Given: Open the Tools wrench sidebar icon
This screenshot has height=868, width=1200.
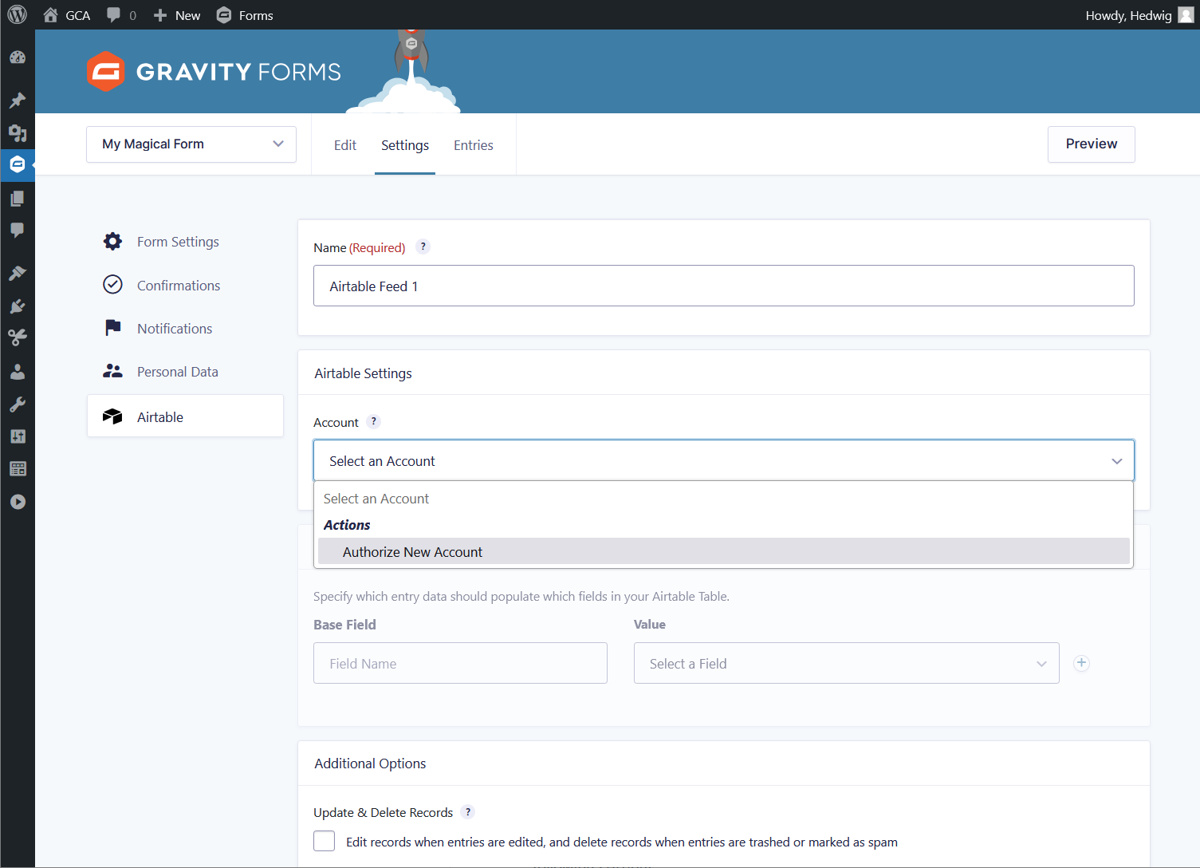Looking at the screenshot, I should coord(18,404).
